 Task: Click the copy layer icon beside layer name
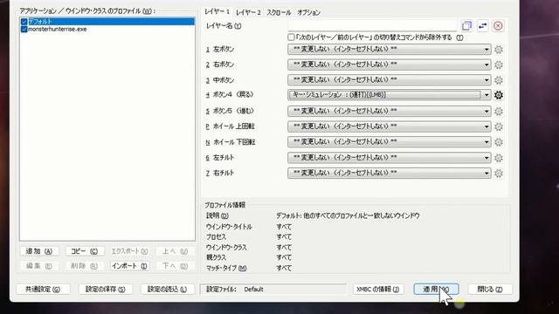[466, 25]
